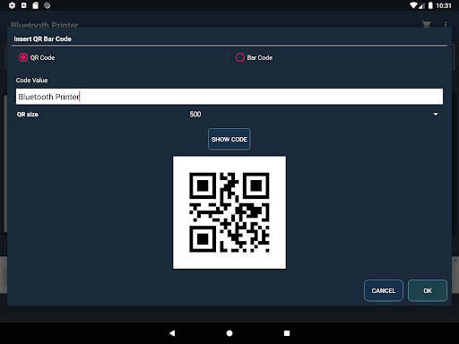Tap the recent apps square icon

tap(287, 333)
